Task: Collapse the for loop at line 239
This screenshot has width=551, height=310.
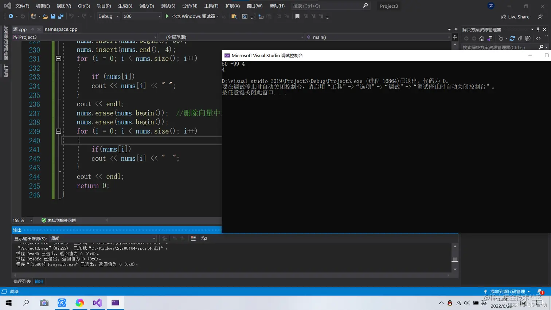Action: [x=58, y=131]
